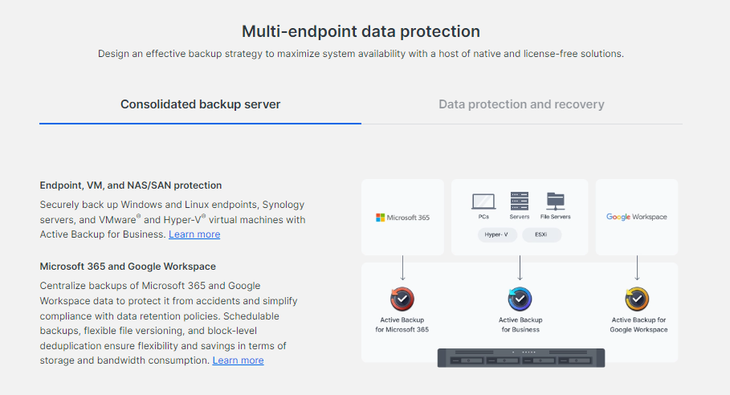
Task: Click the Microsoft 365 logo
Action: coord(402,218)
